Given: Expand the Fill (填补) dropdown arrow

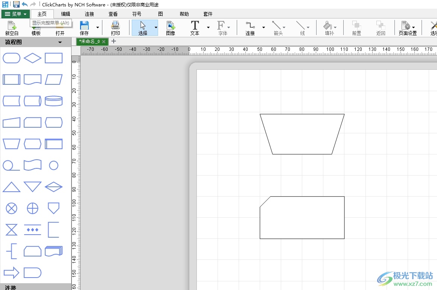Looking at the screenshot, I should 335,27.
